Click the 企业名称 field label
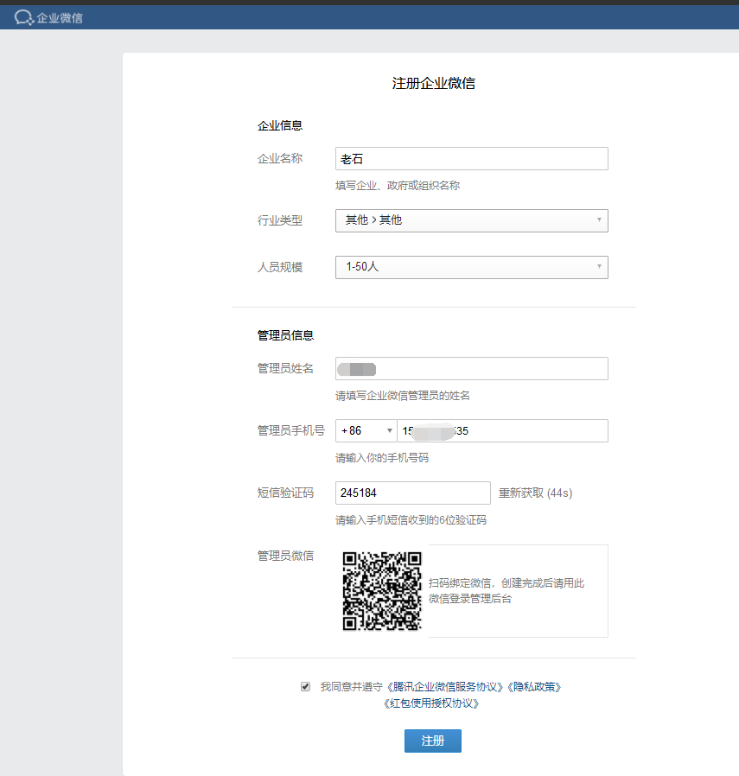Image resolution: width=739 pixels, height=776 pixels. click(280, 158)
